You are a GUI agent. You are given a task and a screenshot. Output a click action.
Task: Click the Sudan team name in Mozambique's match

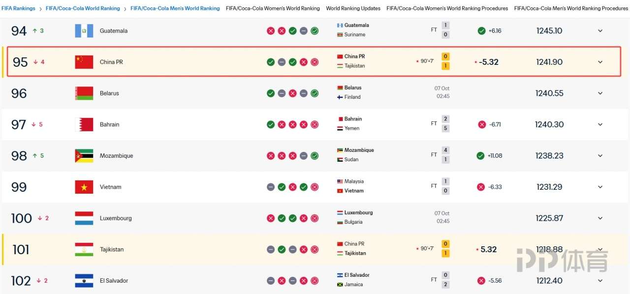351,160
